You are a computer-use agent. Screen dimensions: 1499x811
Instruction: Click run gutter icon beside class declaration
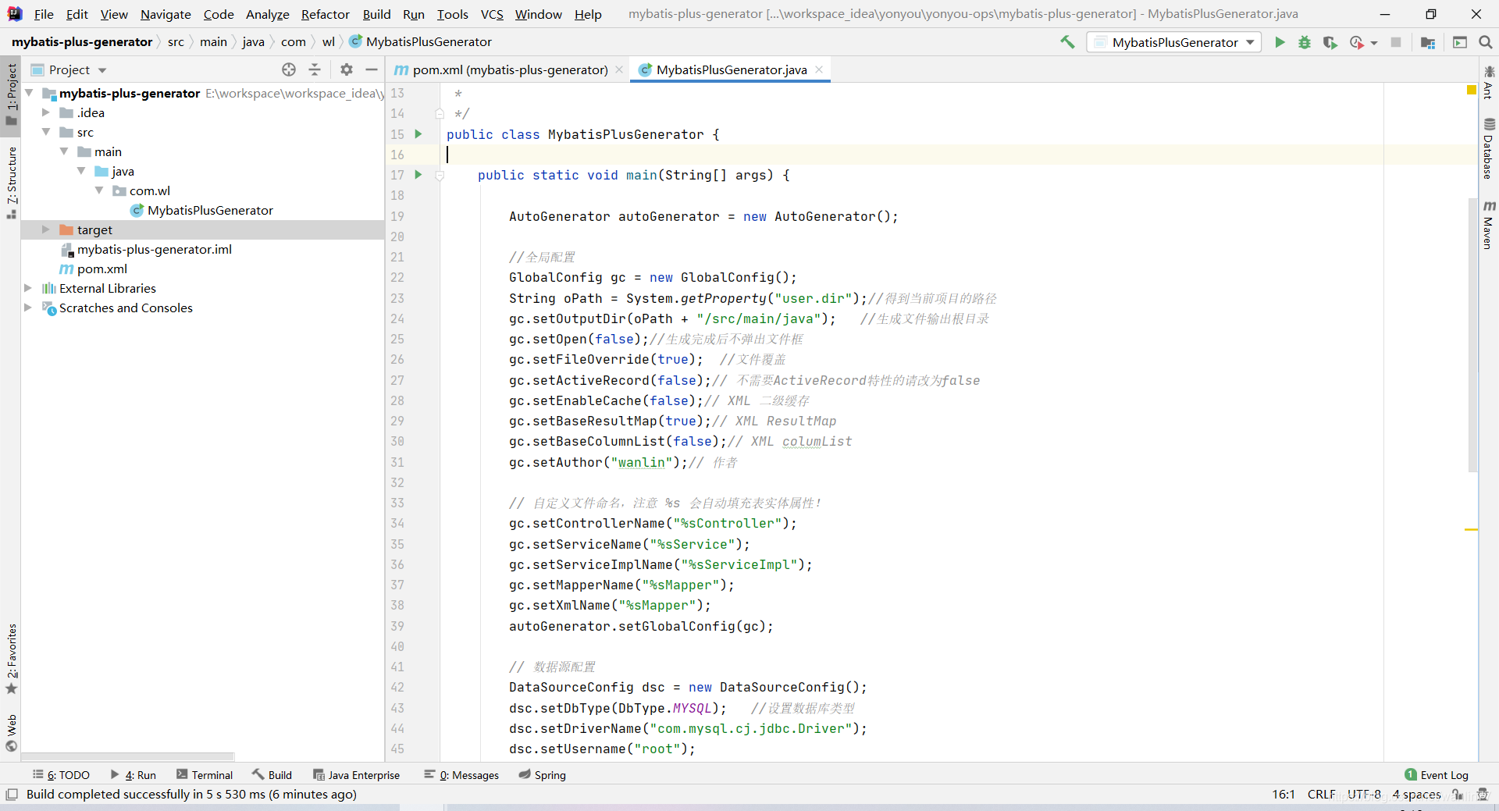pyautogui.click(x=418, y=134)
